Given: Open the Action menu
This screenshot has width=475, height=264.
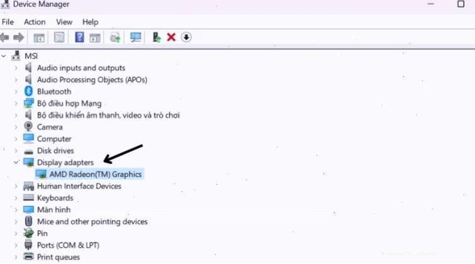Looking at the screenshot, I should (35, 22).
